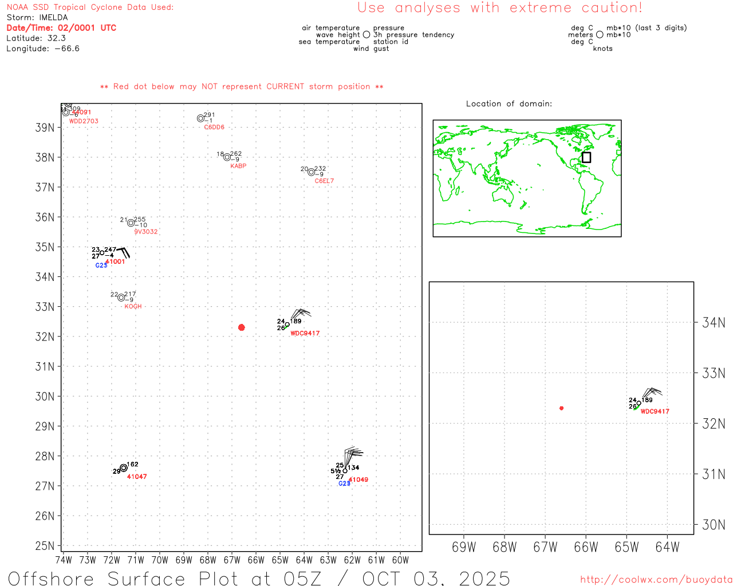Click the red dot in the zoomed inset map
The width and height of the screenshot is (733, 586).
561,408
